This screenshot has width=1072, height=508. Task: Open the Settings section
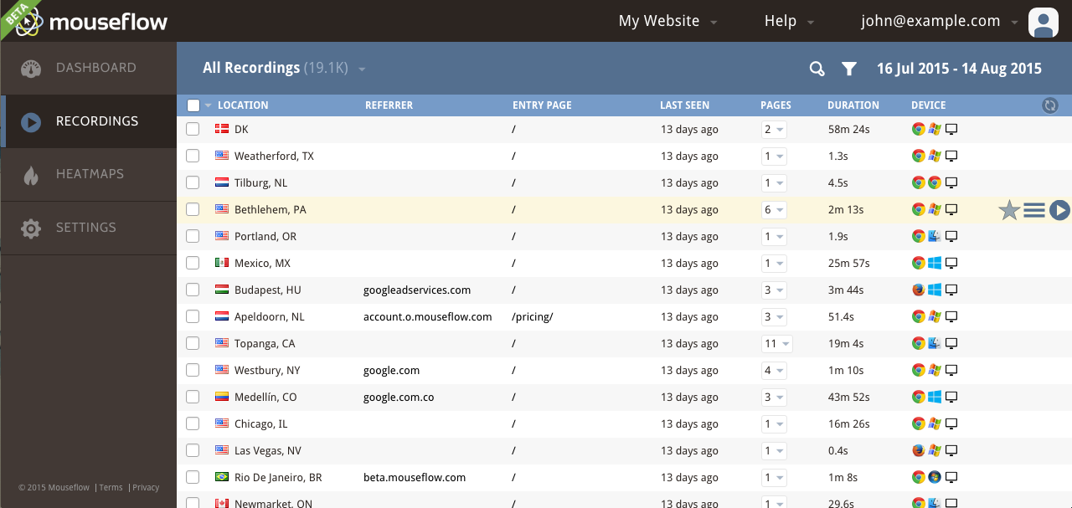88,228
